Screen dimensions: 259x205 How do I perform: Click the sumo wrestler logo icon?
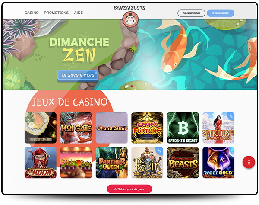tap(130, 20)
